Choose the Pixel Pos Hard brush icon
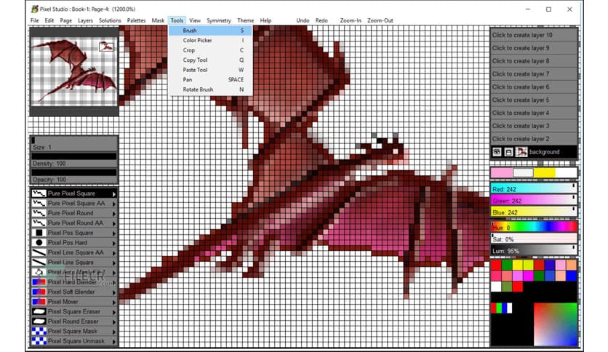This screenshot has width=608, height=352. (x=39, y=242)
